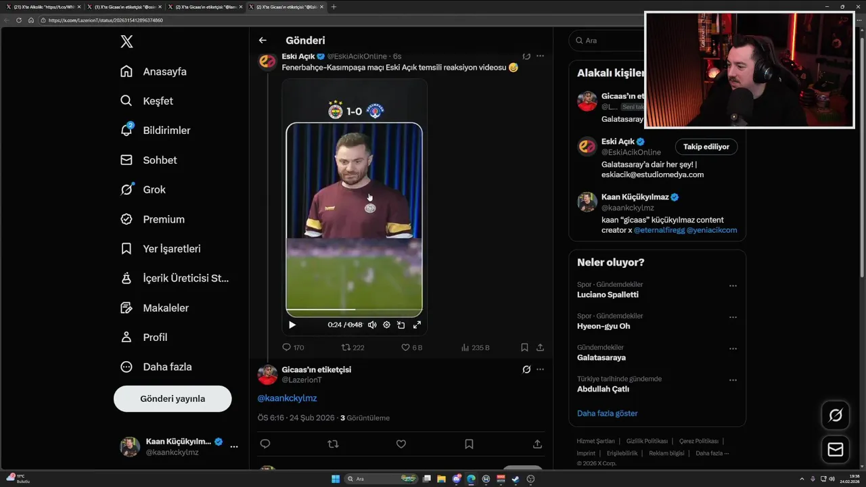Open the floating messages button
Image resolution: width=866 pixels, height=487 pixels.
click(836, 450)
